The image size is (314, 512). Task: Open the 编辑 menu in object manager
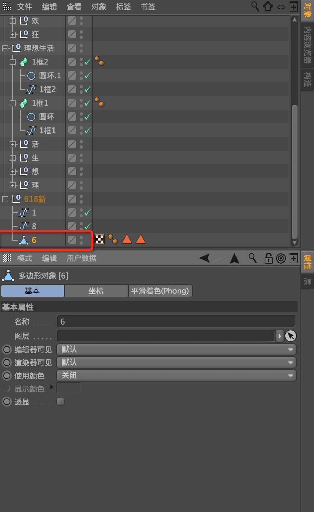coord(49,7)
